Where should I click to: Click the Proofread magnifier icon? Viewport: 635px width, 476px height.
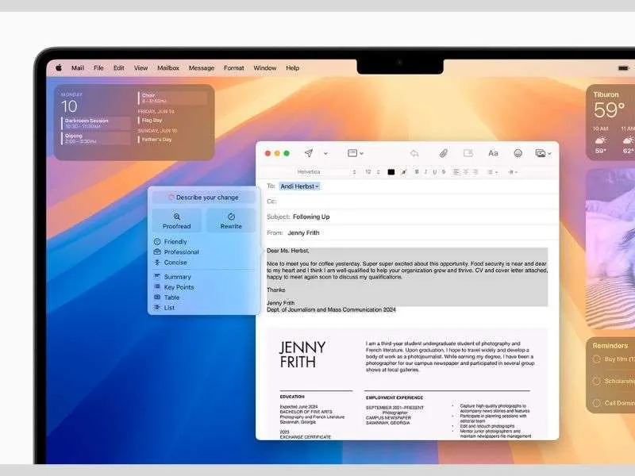point(176,217)
